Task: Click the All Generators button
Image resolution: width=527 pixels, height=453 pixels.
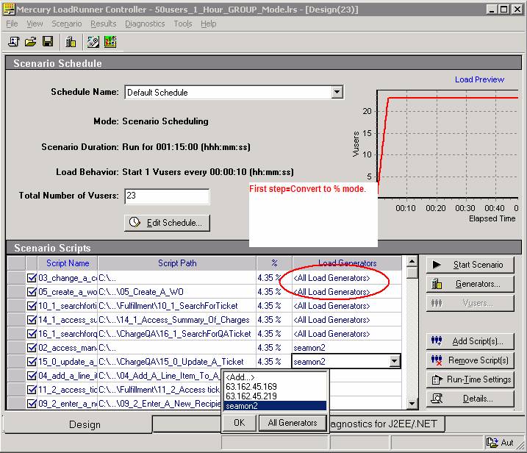Action: 293,422
